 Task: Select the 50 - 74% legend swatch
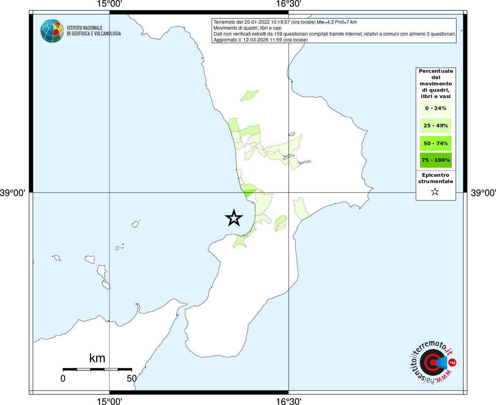pos(435,143)
